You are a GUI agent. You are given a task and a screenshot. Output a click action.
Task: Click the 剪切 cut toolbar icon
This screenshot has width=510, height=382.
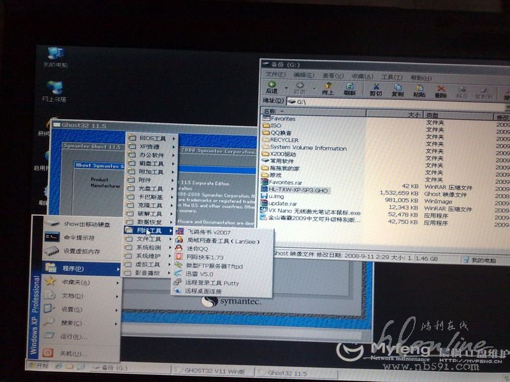(x=375, y=90)
